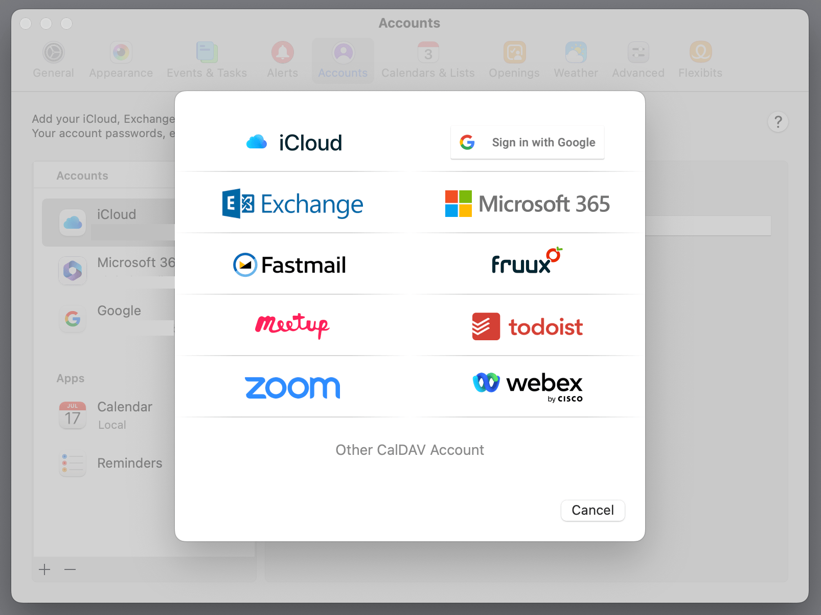Add a Meetup account
821x615 pixels.
292,325
